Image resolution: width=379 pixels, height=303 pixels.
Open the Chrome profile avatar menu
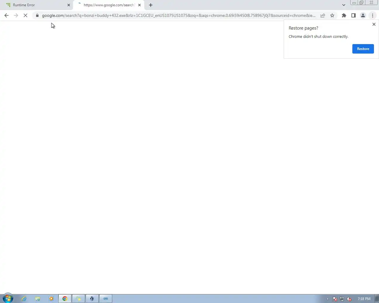pos(363,15)
